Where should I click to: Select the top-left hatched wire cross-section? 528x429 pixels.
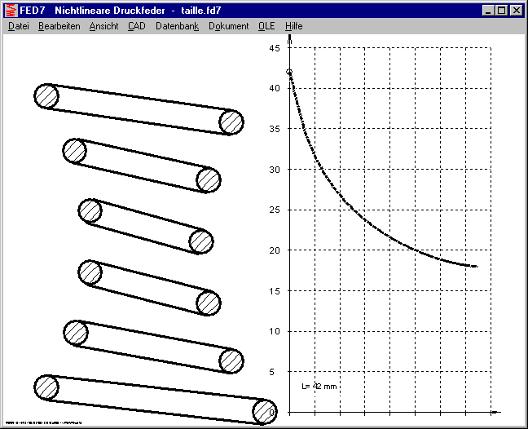coord(46,95)
